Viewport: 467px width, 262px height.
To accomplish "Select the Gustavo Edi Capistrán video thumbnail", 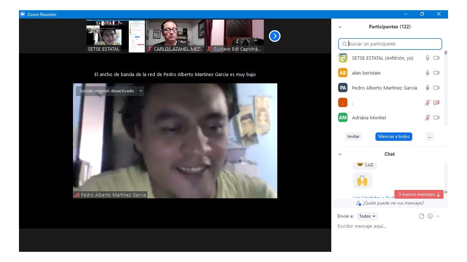I will (235, 36).
